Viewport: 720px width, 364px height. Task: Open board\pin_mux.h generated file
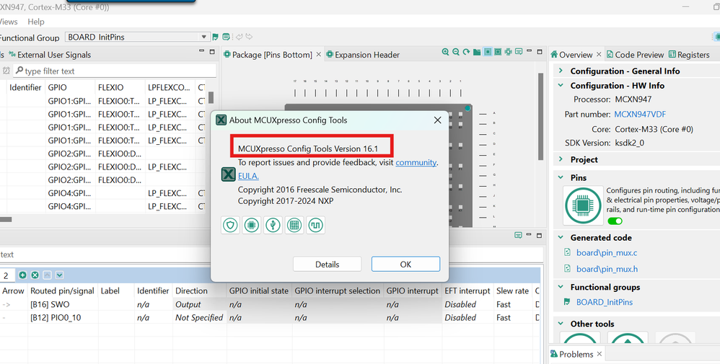coord(607,269)
